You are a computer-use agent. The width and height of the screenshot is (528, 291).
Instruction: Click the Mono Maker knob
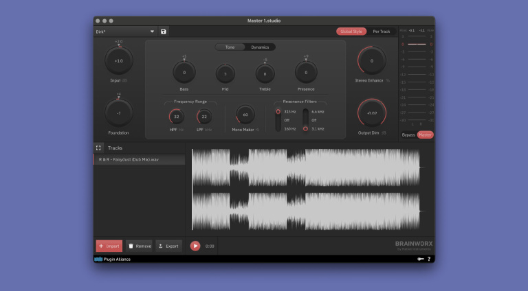point(245,115)
